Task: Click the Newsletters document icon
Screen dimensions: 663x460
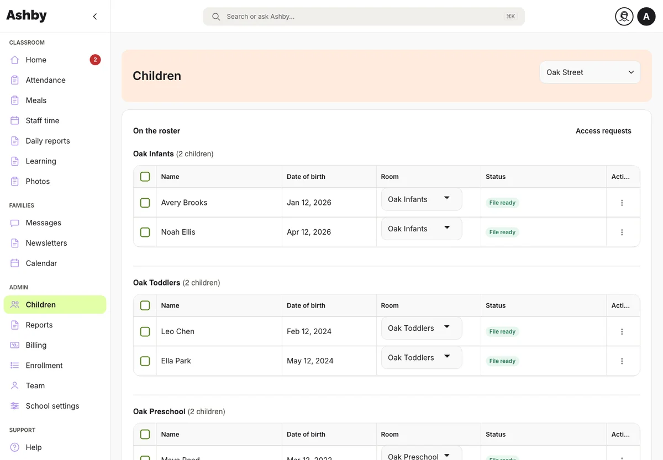Action: (x=15, y=243)
